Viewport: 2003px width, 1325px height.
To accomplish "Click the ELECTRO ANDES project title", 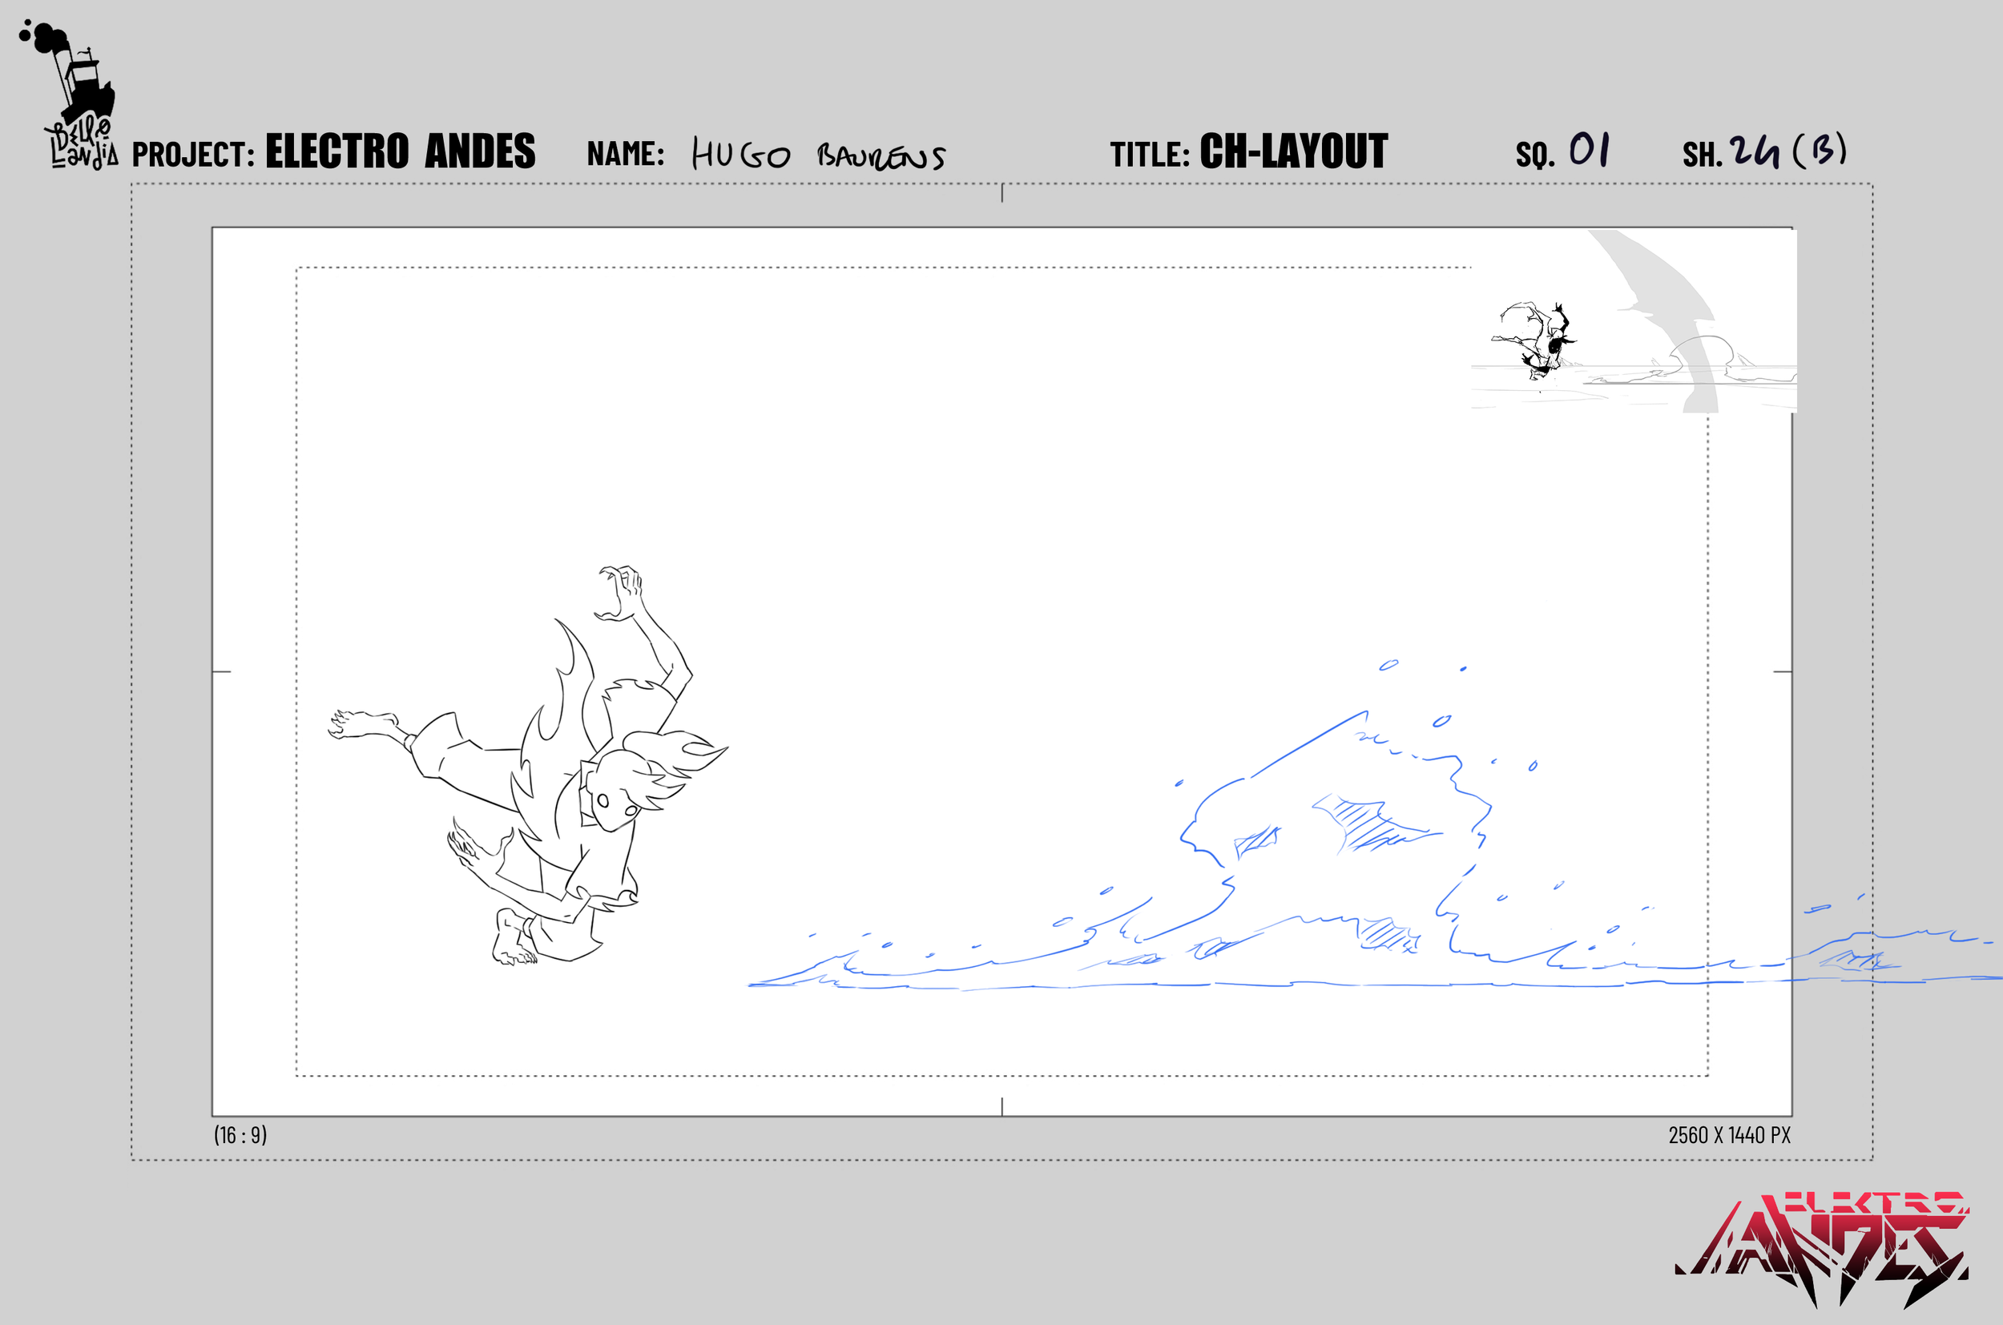I will tap(401, 152).
